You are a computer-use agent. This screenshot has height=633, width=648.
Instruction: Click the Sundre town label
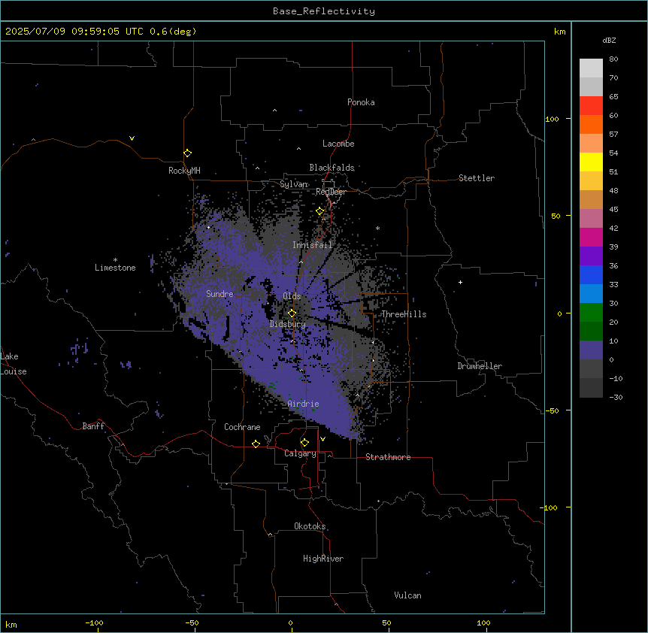pos(220,294)
